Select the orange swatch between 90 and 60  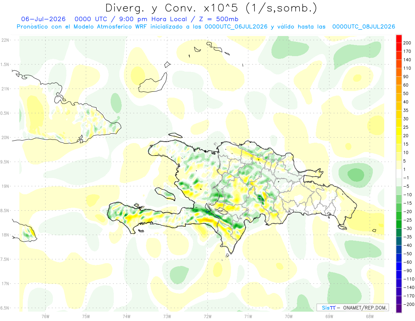399,81
